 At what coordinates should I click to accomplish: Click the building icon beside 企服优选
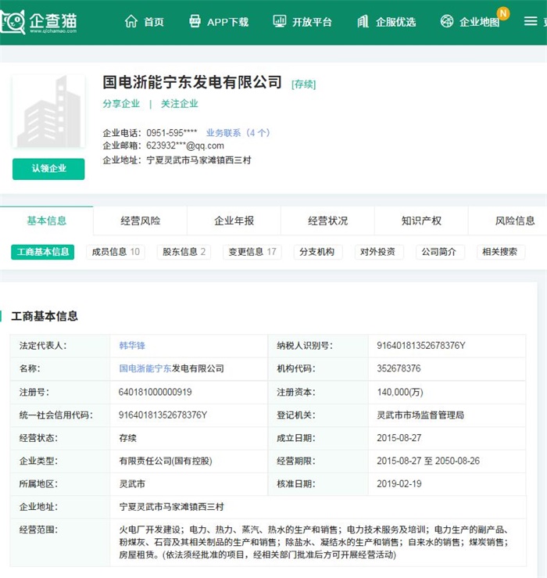[363, 21]
